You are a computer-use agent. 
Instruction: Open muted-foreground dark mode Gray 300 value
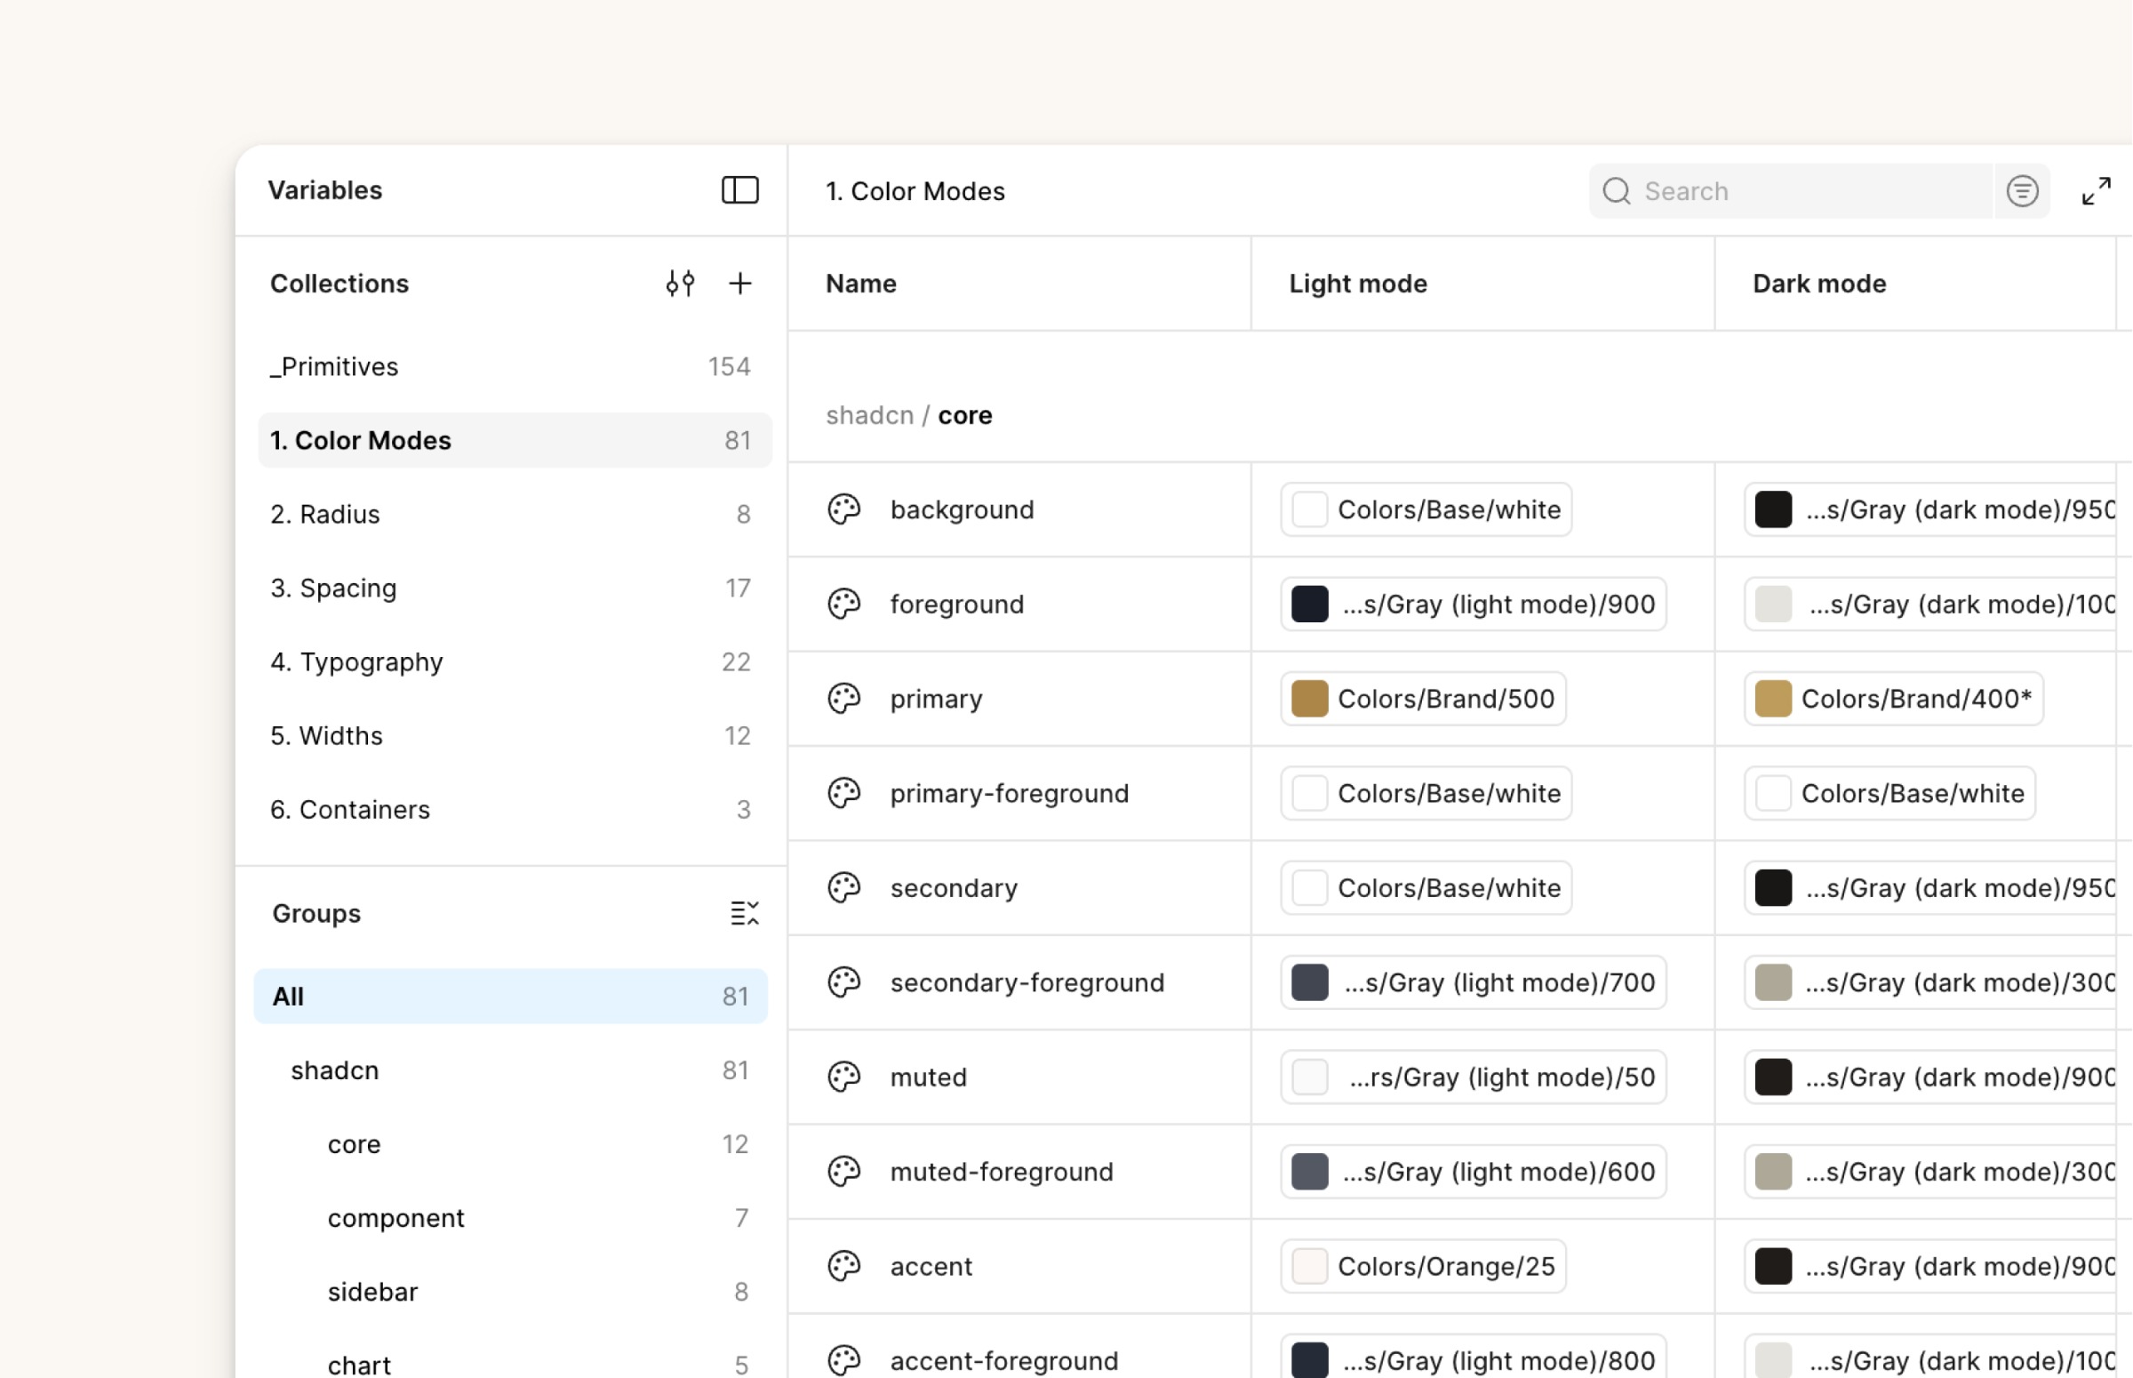(1930, 1172)
